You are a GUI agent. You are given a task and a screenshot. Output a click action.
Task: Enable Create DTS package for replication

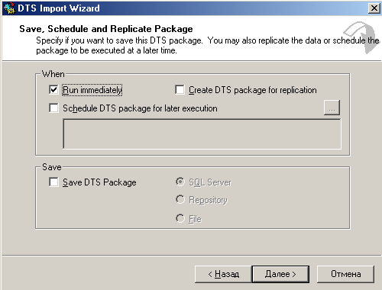click(180, 90)
